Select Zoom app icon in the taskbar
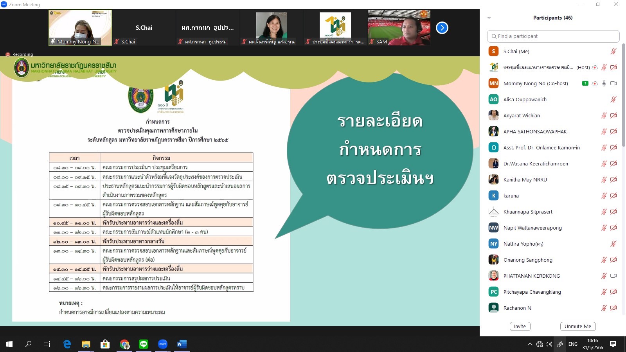The width and height of the screenshot is (626, 352). (x=162, y=344)
